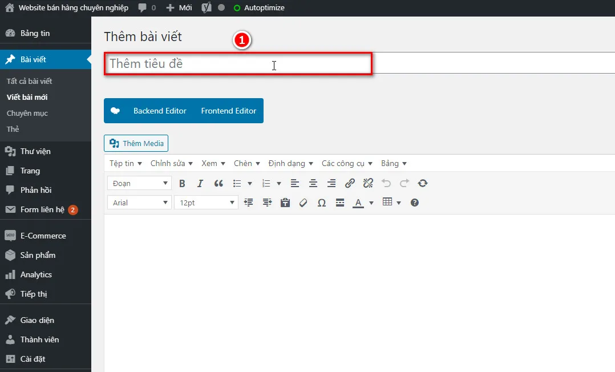This screenshot has width=615, height=372.
Task: Remove link with unlink icon
Action: click(x=368, y=183)
